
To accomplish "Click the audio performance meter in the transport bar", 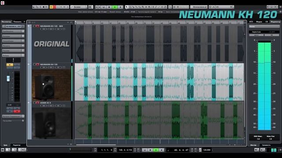I will click(x=274, y=150).
